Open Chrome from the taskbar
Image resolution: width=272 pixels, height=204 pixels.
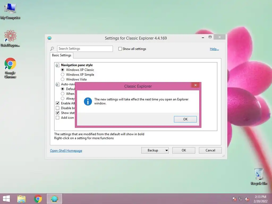tap(38, 199)
